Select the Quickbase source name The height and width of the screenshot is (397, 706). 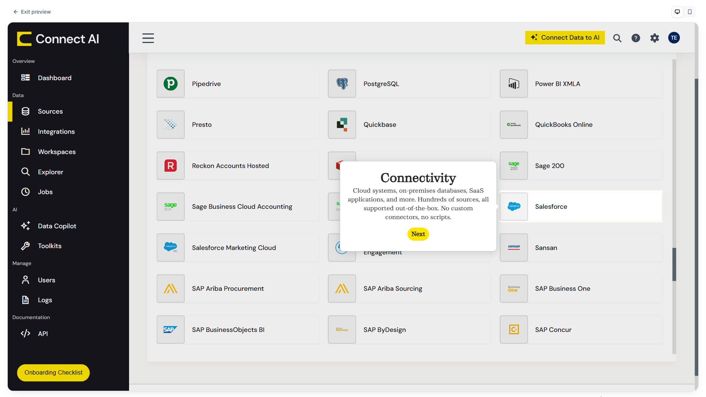point(380,125)
